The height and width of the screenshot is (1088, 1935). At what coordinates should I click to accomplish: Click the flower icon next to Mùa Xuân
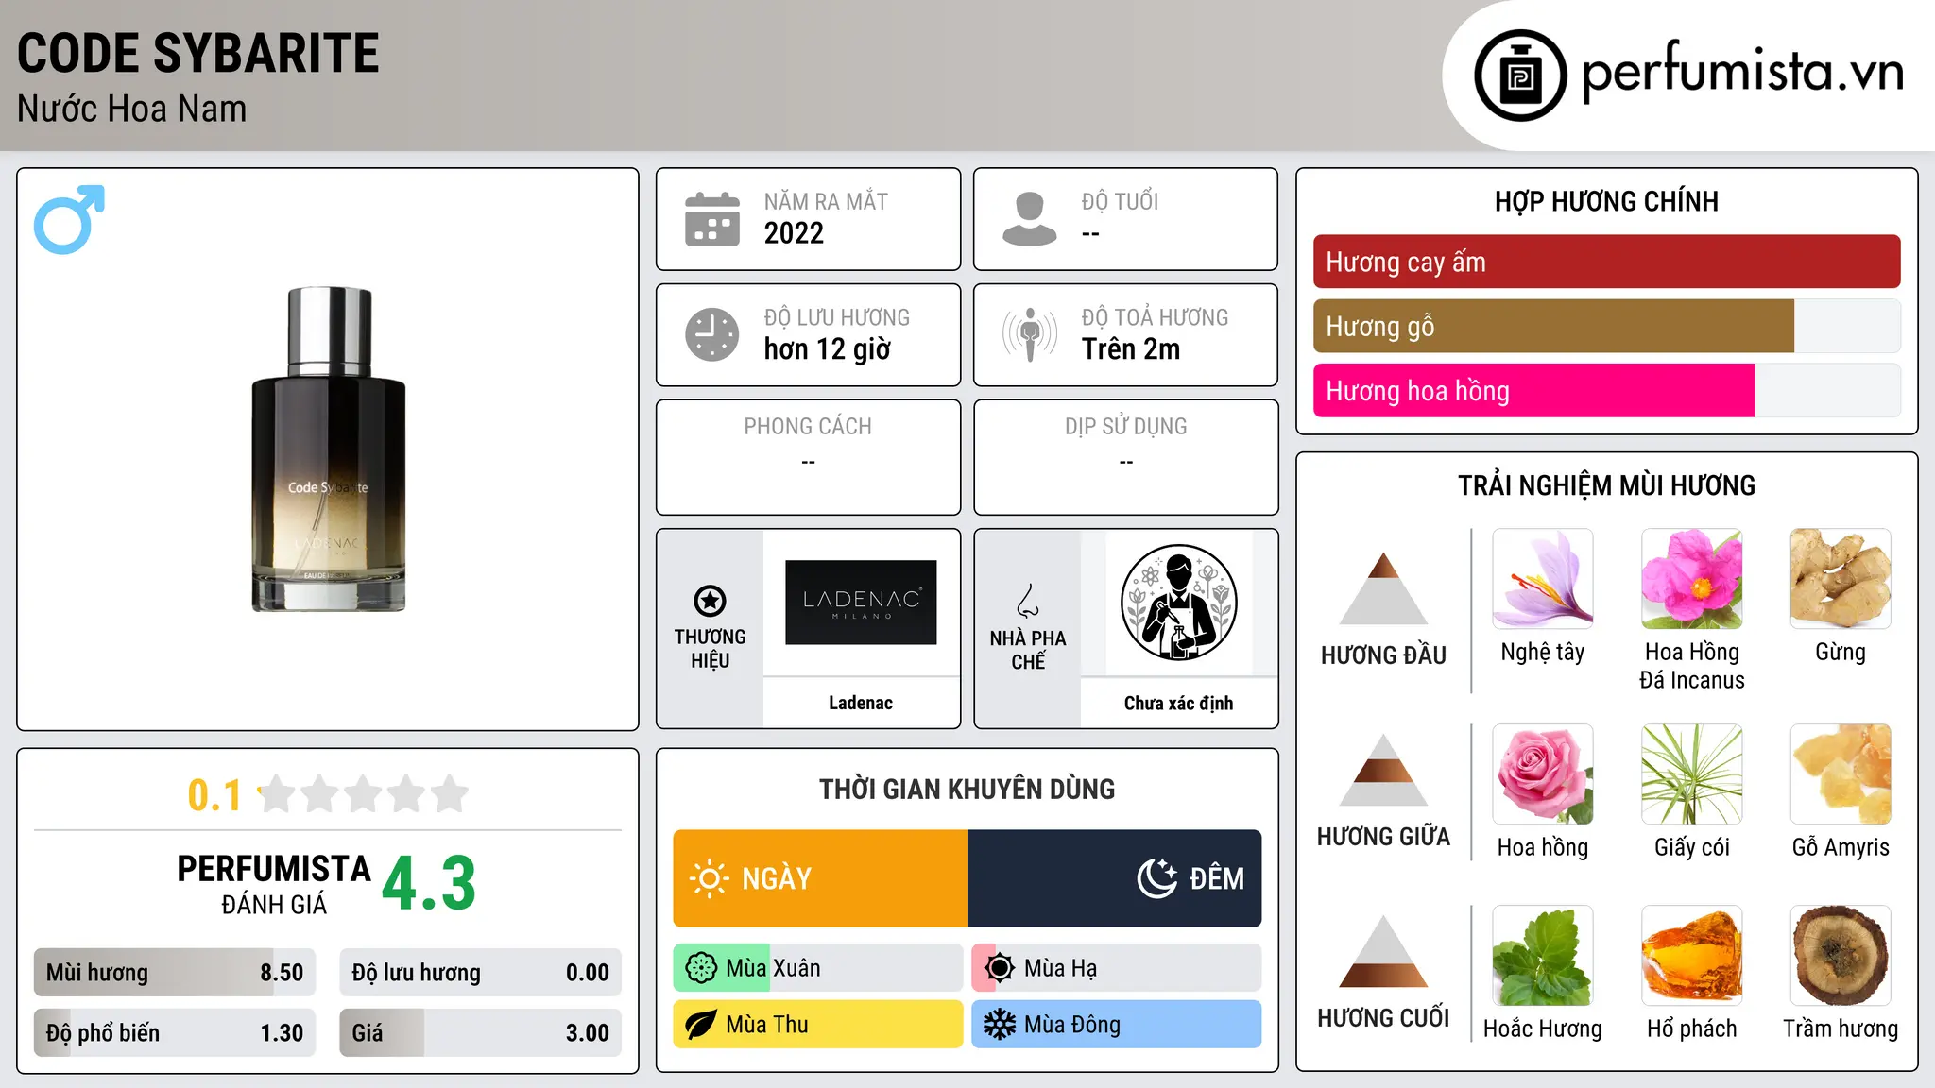coord(701,968)
